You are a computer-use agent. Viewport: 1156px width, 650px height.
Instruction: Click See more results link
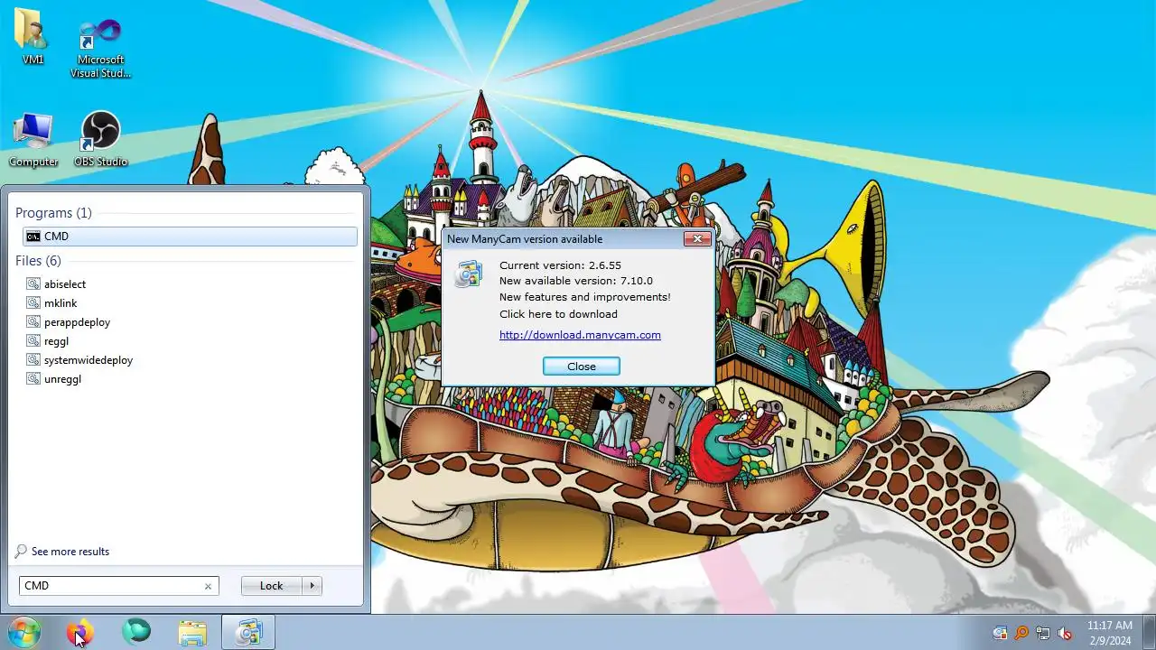(70, 552)
